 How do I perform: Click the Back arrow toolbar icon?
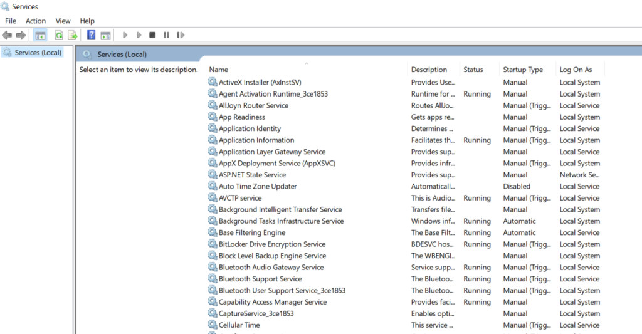[x=7, y=35]
